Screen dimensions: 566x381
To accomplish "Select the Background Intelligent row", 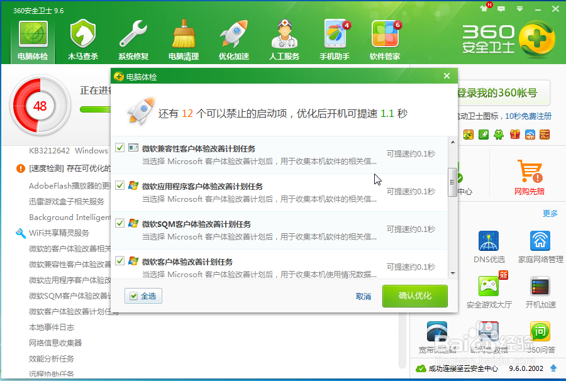I will 70,217.
